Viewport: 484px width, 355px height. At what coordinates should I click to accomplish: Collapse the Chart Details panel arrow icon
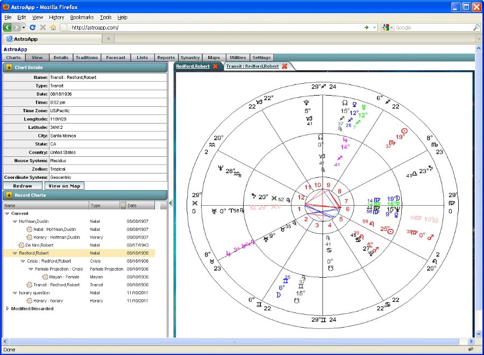pyautogui.click(x=9, y=67)
